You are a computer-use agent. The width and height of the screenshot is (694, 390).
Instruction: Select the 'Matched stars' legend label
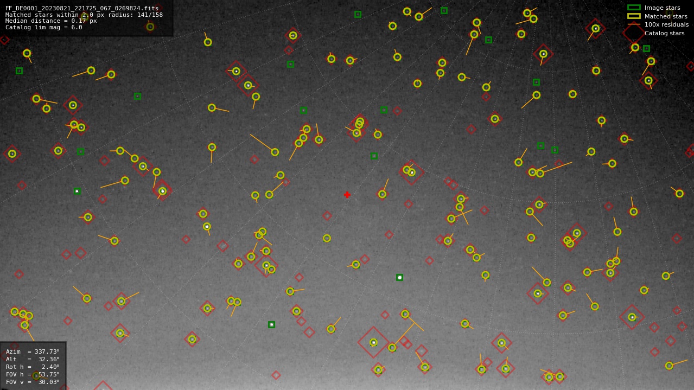666,16
